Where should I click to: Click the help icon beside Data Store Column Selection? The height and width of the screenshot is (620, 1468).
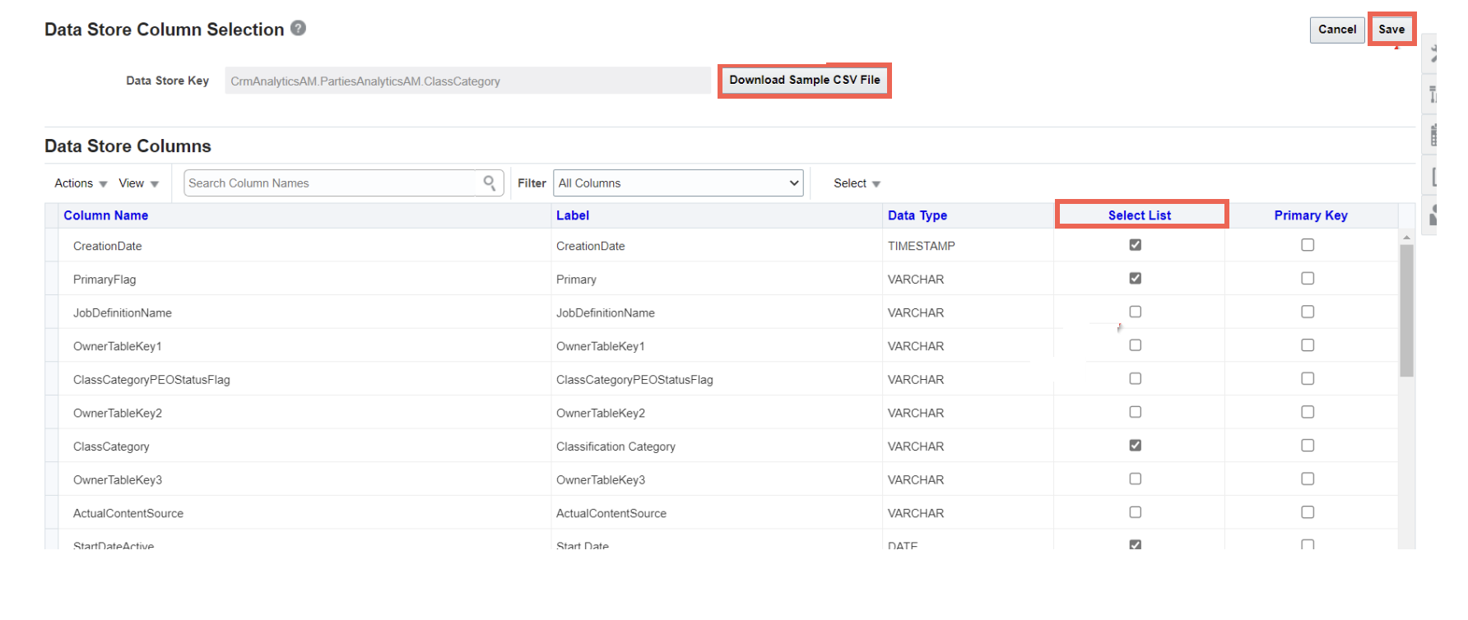click(x=299, y=28)
